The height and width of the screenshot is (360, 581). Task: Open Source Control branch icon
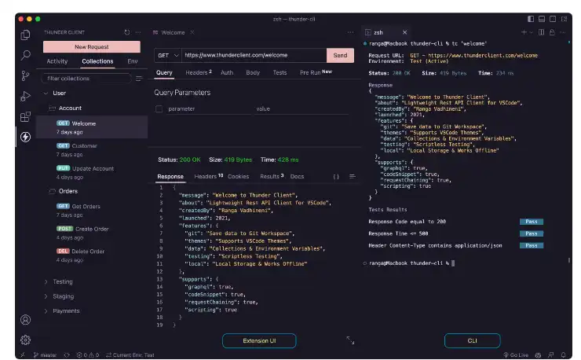[x=25, y=75]
